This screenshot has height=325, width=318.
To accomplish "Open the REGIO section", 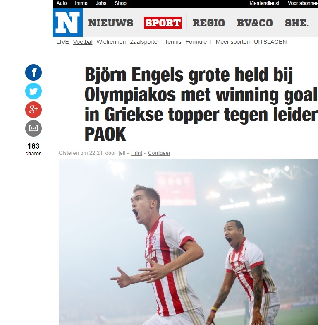I will (x=209, y=23).
